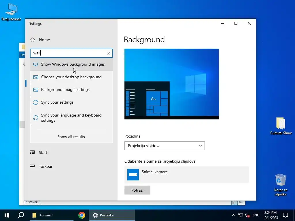The height and width of the screenshot is (221, 295).
Task: Expand the Pozadina dropdown
Action: pos(164,146)
